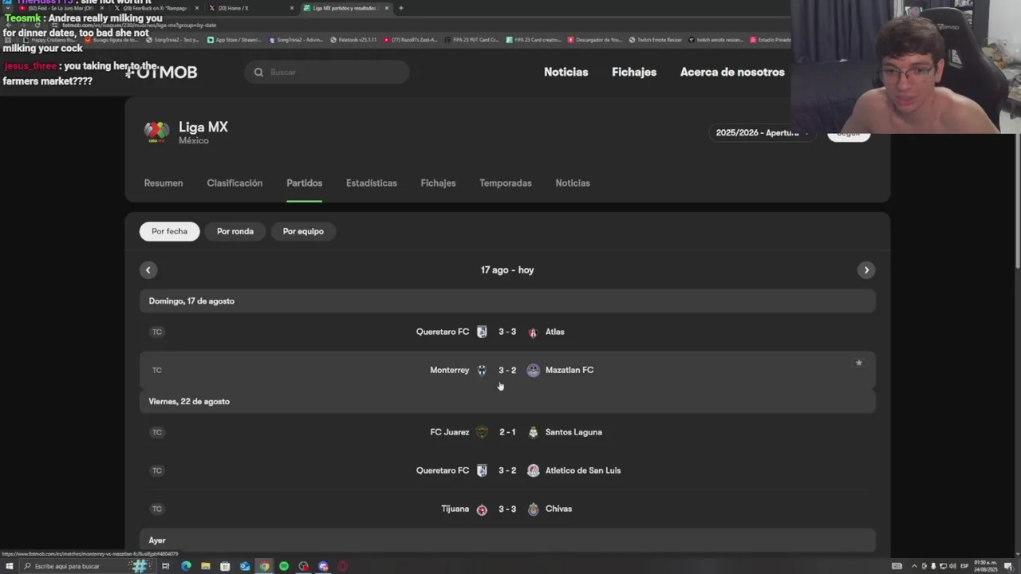Select the Por ronda filter
The height and width of the screenshot is (574, 1021).
pos(235,231)
